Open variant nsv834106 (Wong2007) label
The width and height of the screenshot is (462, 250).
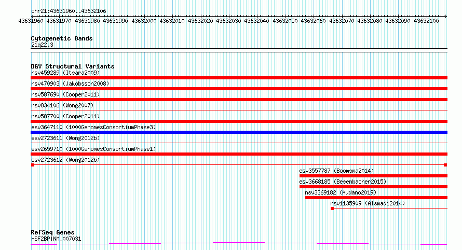[62, 105]
